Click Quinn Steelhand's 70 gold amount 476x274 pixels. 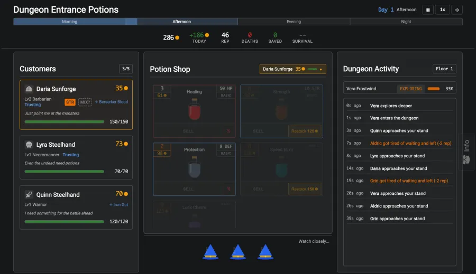click(x=122, y=194)
